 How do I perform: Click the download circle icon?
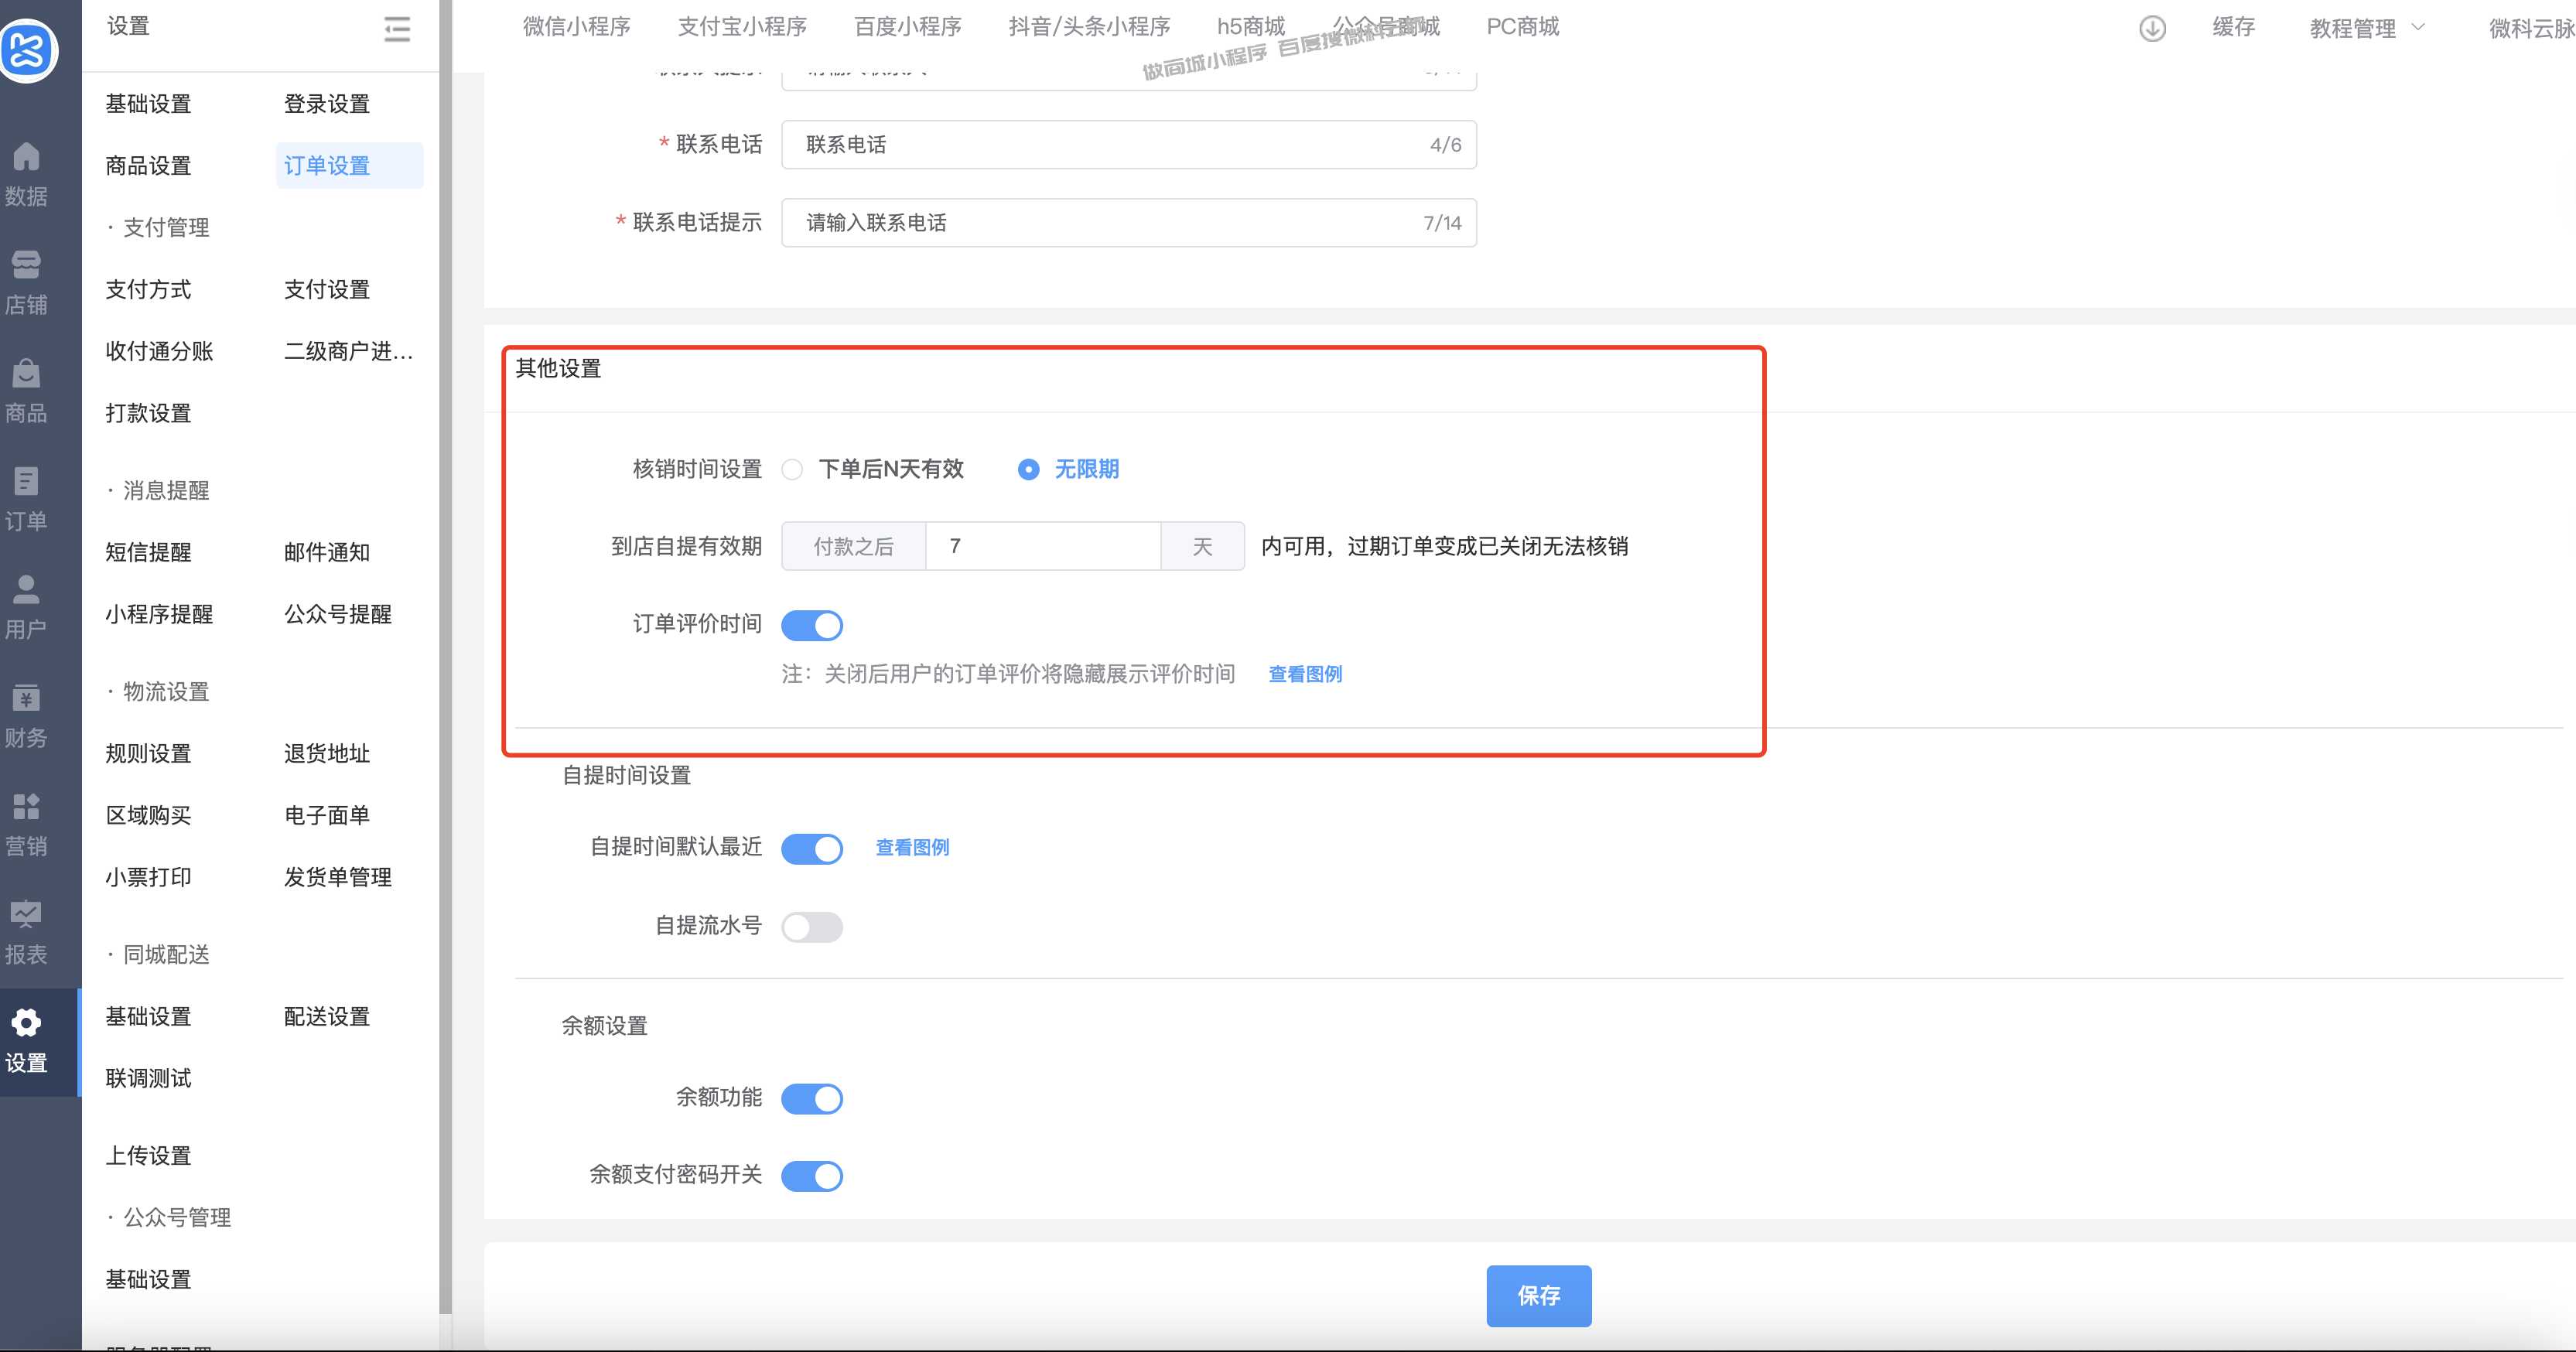coord(2152,28)
